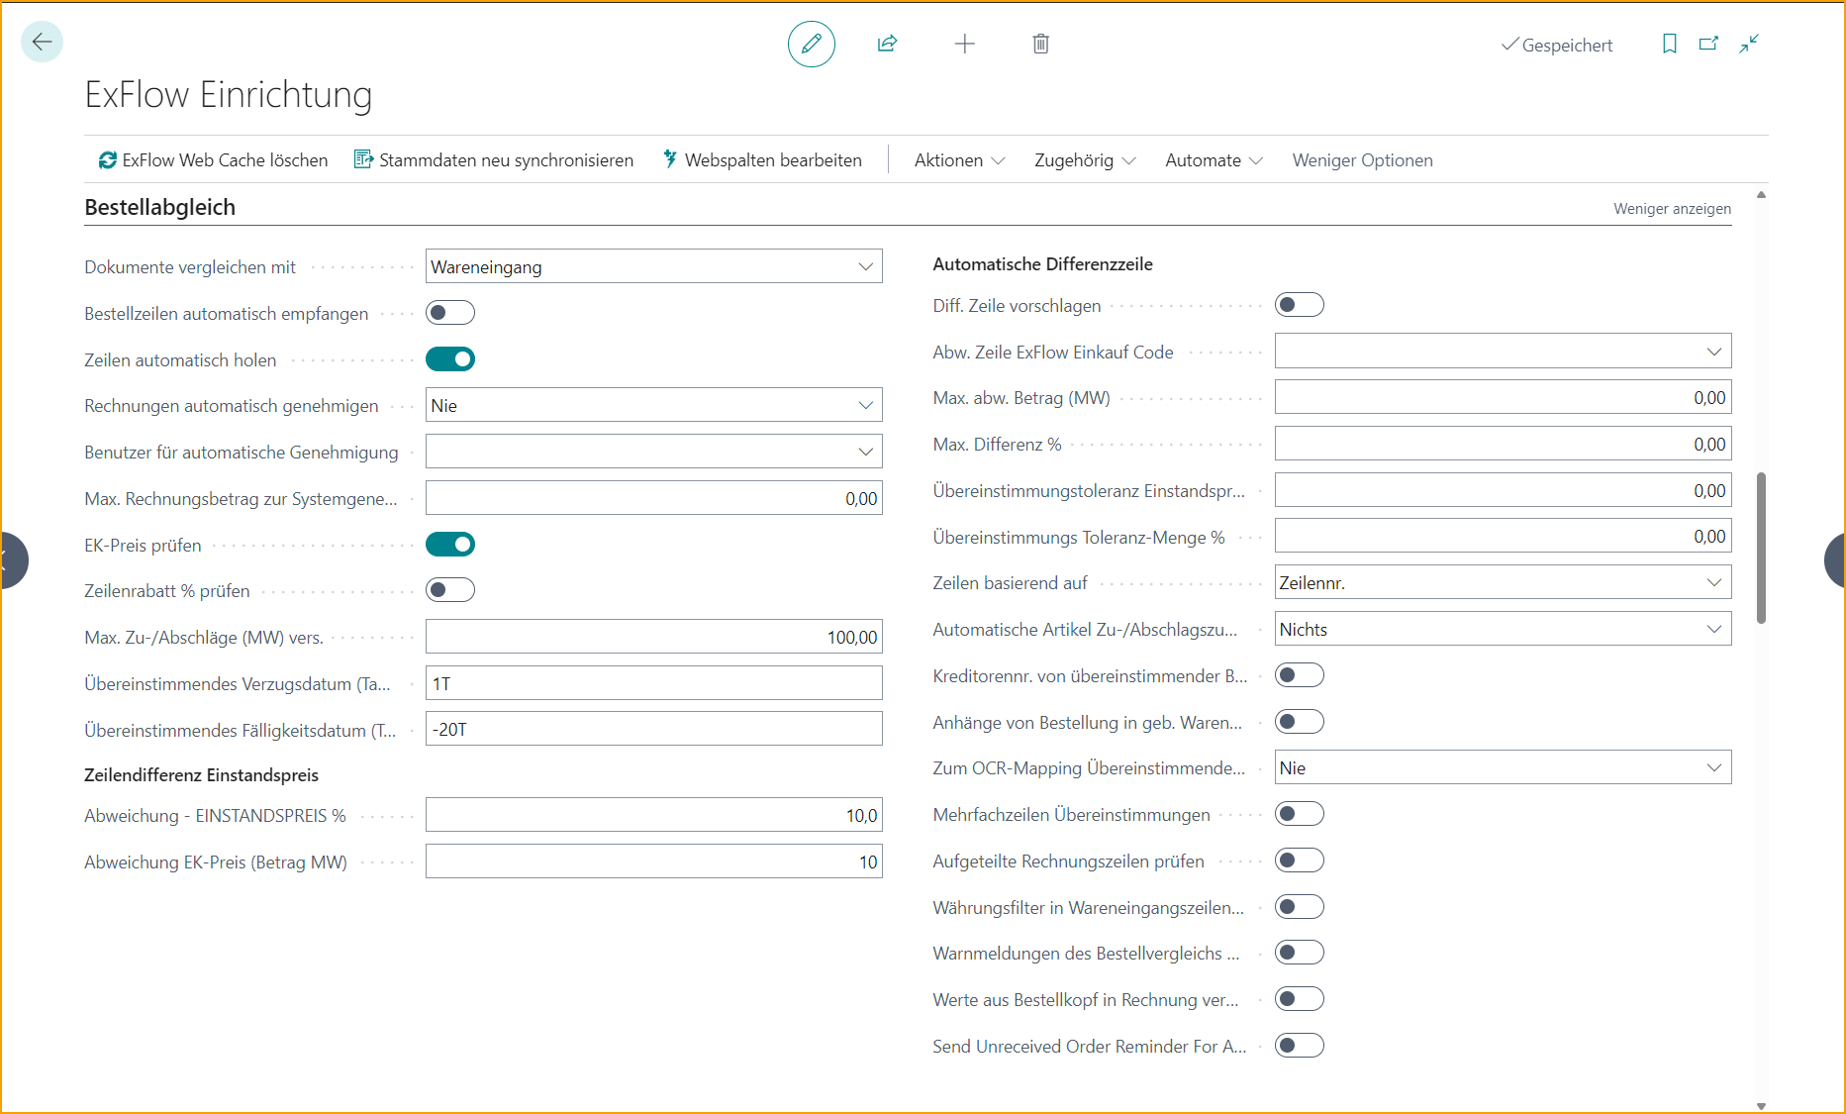This screenshot has height=1114, width=1846.
Task: Open Abw. Zeile ExFlow Einkauf Code dropdown
Action: pyautogui.click(x=1503, y=352)
